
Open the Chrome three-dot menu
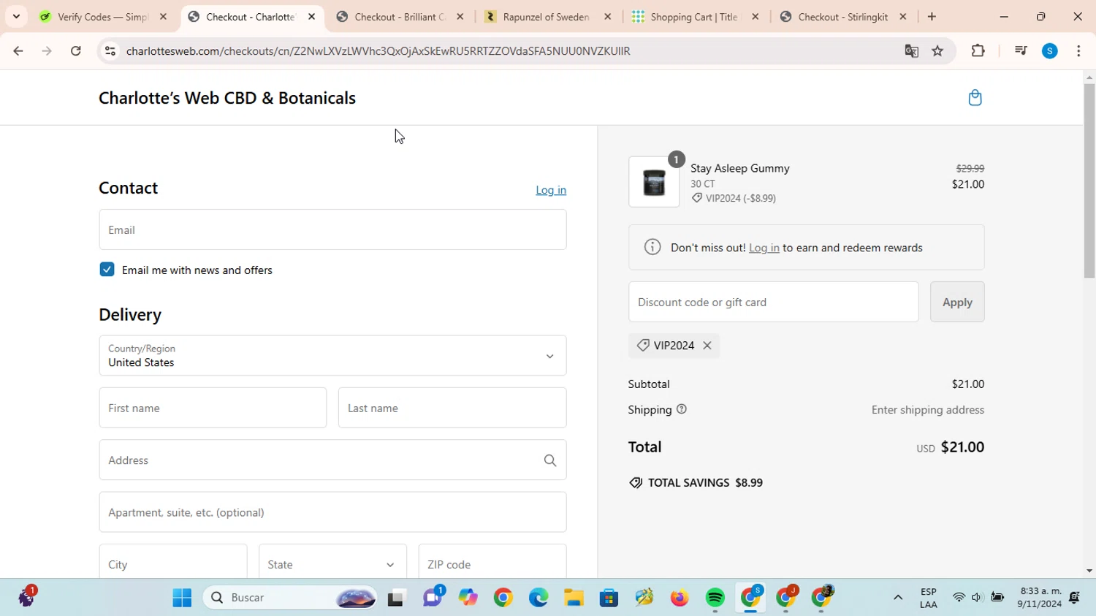[1078, 50]
